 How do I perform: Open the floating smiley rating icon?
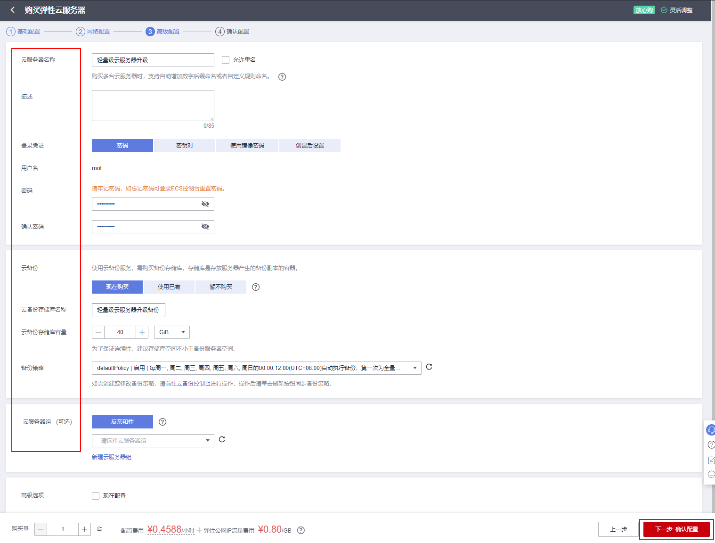tap(711, 474)
